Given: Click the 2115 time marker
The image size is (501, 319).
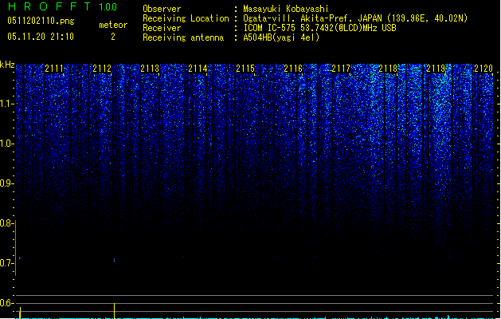Looking at the screenshot, I should [245, 69].
